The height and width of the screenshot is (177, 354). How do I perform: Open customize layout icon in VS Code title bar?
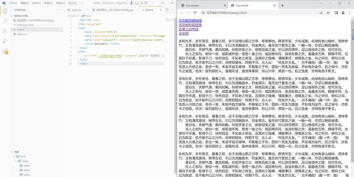(147, 3)
